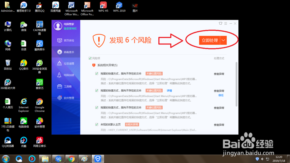Image resolution: width=290 pixels, height=163 pixels.
Task: Uncheck the third 残留的快捷方式 risk item
Action: click(x=97, y=108)
